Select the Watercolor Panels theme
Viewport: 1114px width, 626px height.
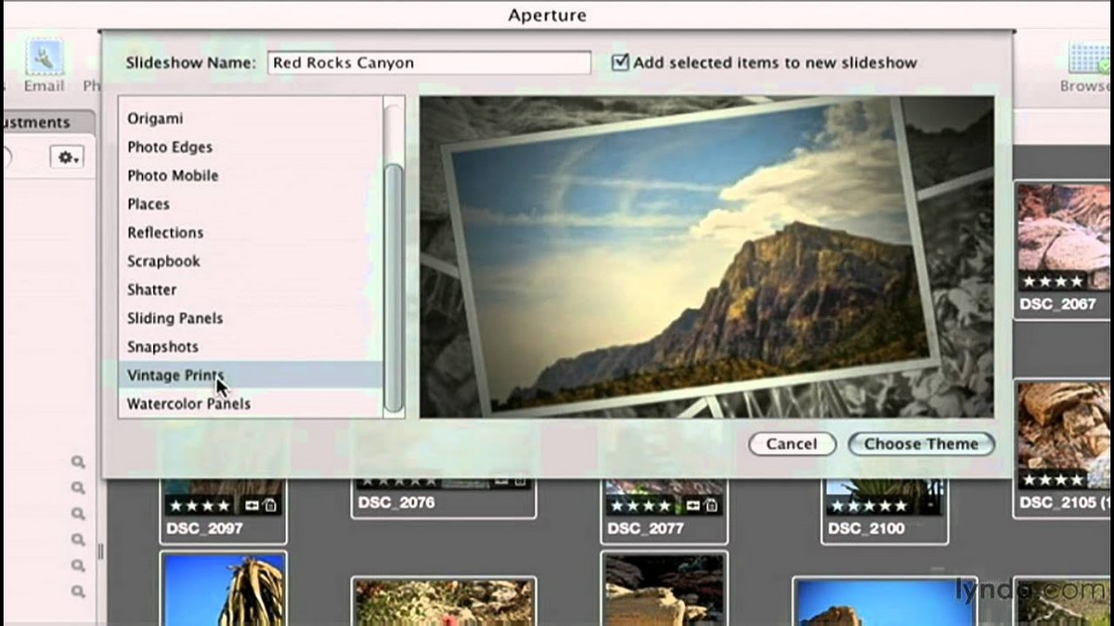(188, 404)
